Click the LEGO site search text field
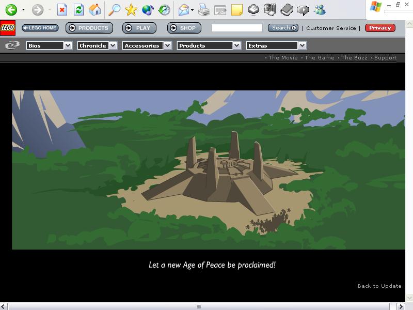This screenshot has height=310, width=413. click(237, 28)
